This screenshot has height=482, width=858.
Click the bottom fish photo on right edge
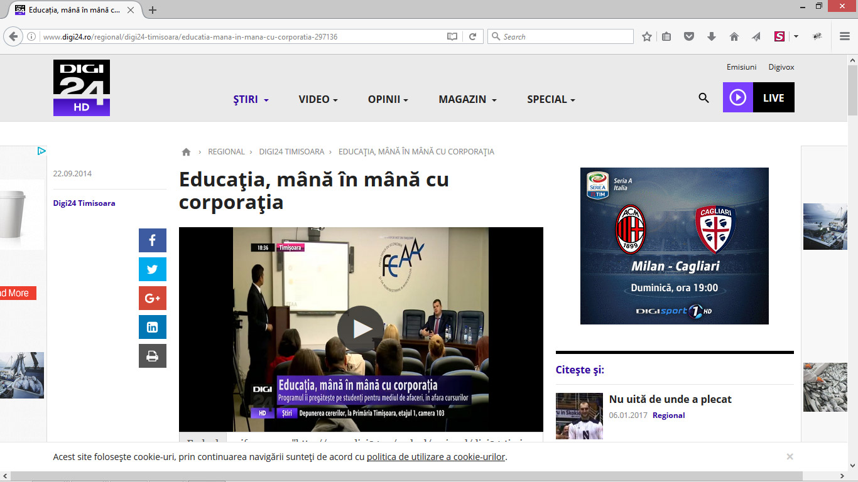pyautogui.click(x=825, y=387)
